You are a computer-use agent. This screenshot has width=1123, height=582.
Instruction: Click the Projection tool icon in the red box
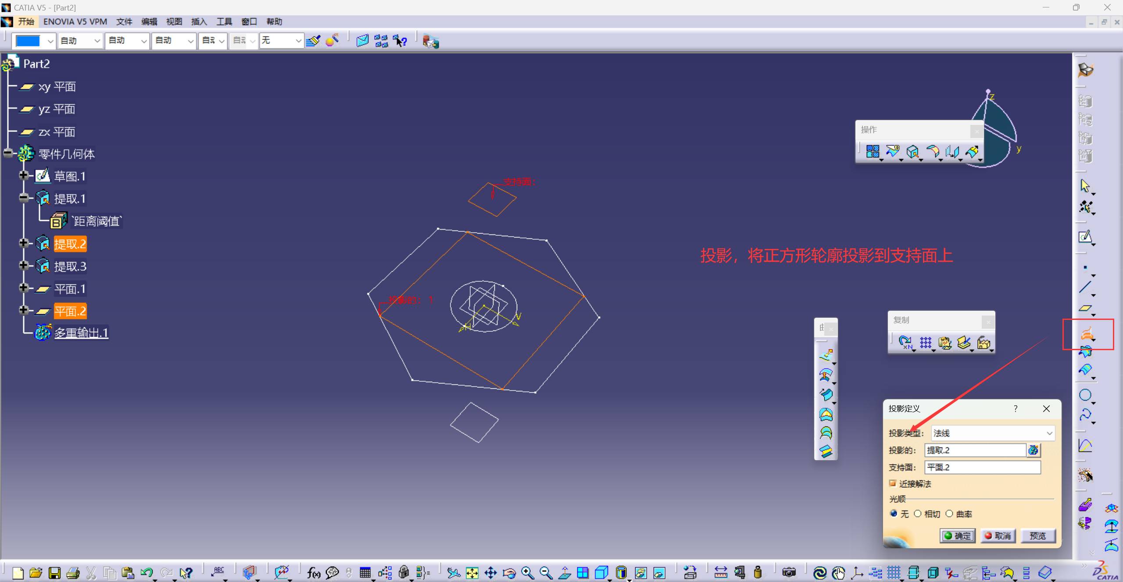[1087, 334]
